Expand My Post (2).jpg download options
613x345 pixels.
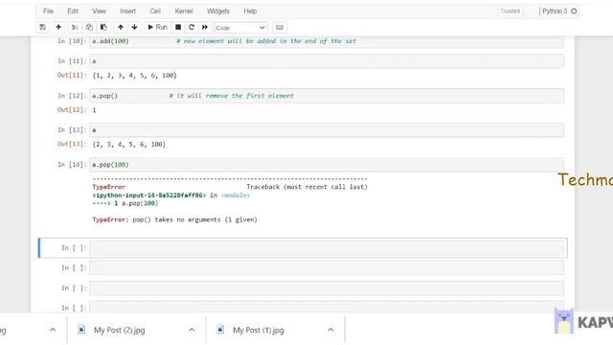pyautogui.click(x=192, y=330)
